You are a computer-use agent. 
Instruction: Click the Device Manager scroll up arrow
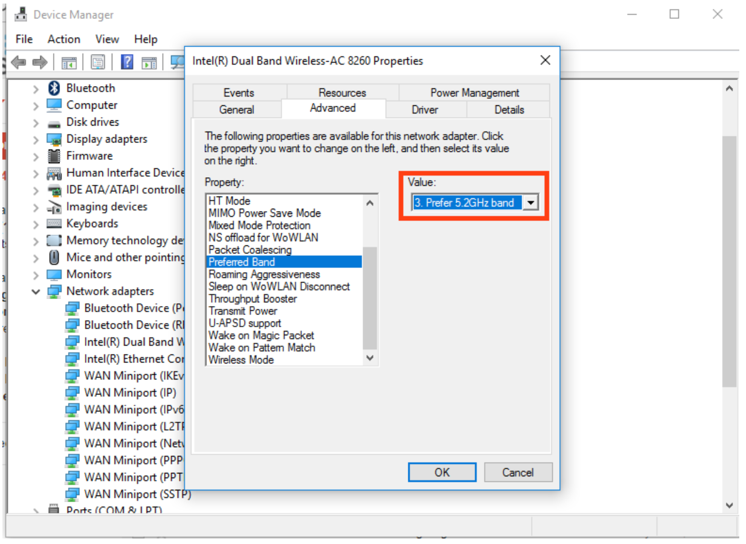coord(729,89)
